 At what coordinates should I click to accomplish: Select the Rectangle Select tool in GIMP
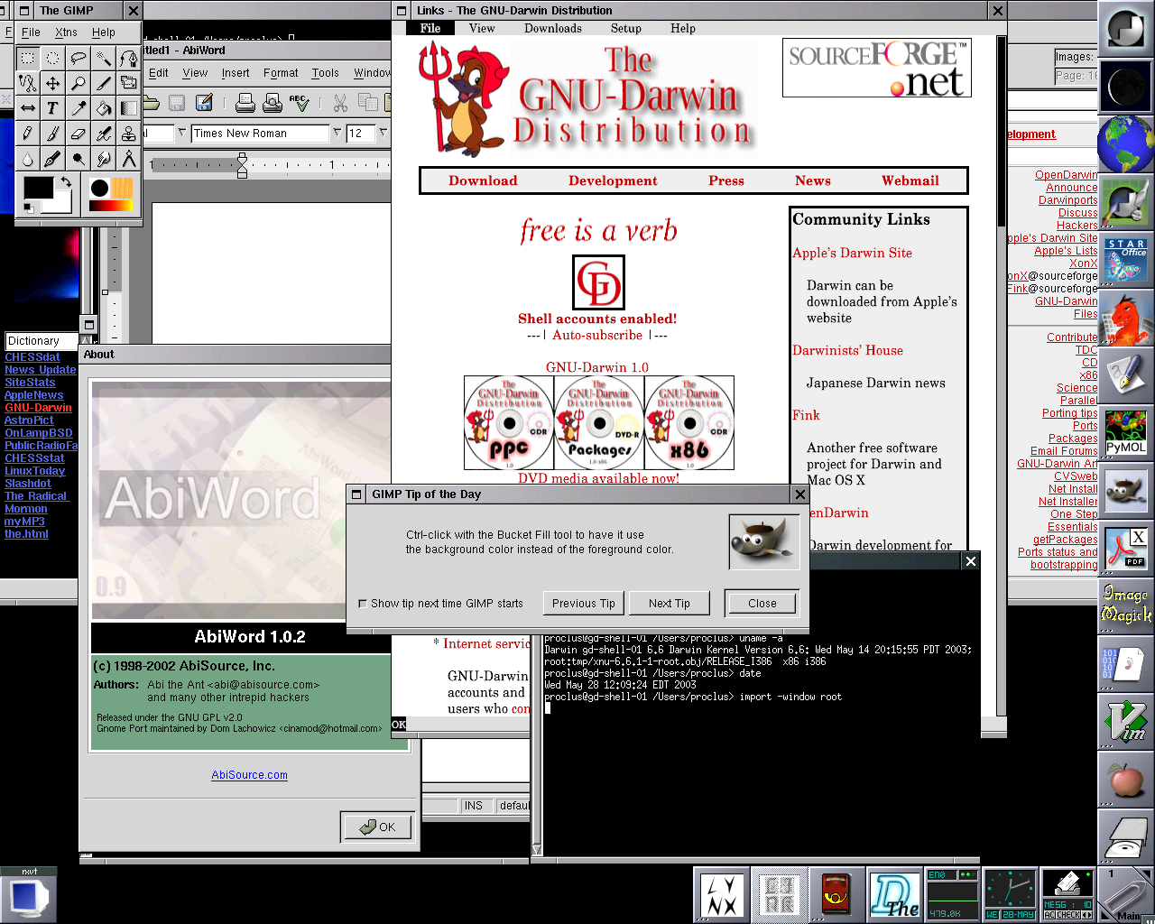pos(28,59)
